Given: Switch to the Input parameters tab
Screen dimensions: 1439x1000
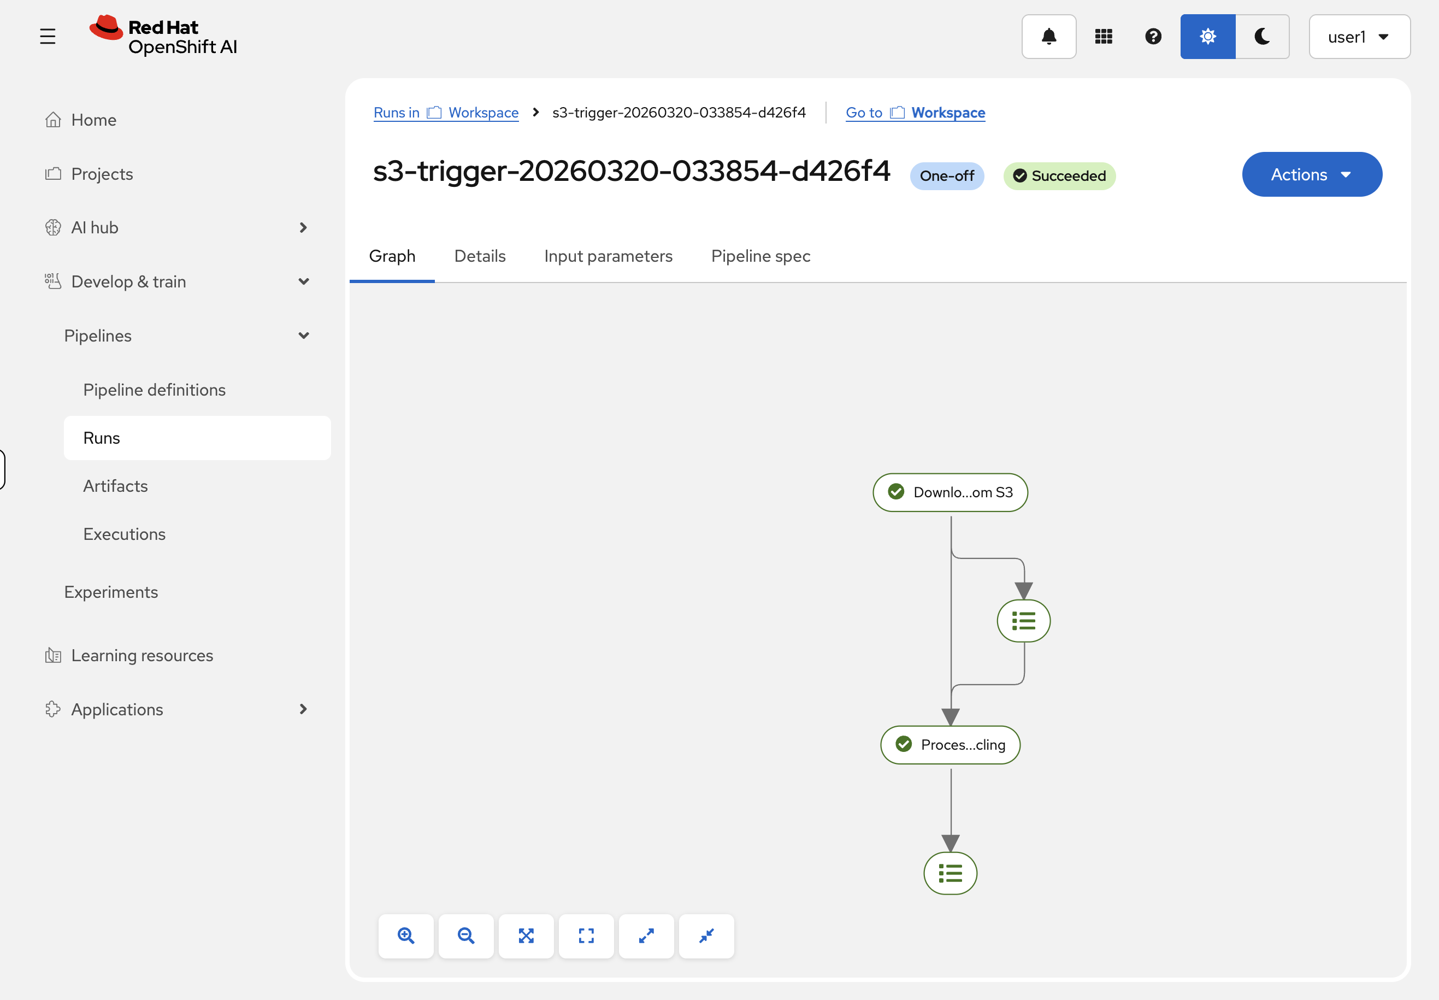Looking at the screenshot, I should pos(608,256).
